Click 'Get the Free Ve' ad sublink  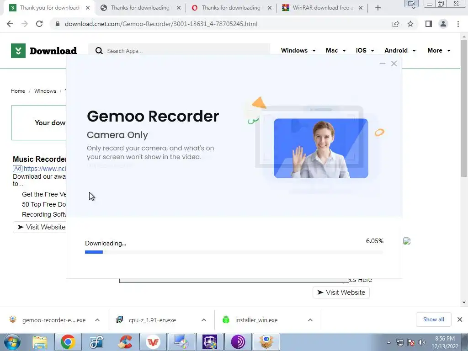pos(44,194)
